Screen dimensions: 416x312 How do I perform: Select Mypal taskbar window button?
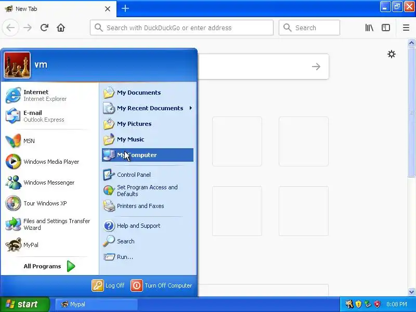(96, 304)
